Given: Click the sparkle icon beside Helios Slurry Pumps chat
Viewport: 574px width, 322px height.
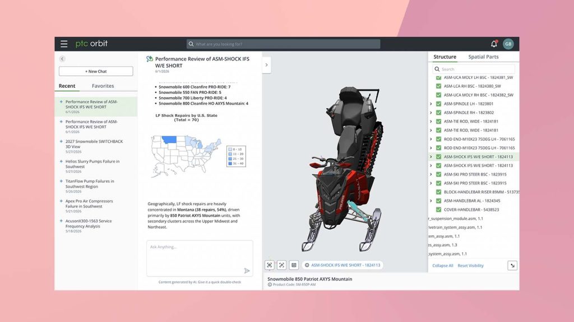Looking at the screenshot, I should tap(61, 161).
